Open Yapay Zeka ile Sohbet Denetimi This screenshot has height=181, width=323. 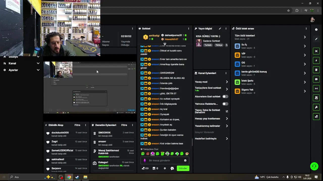(211, 111)
